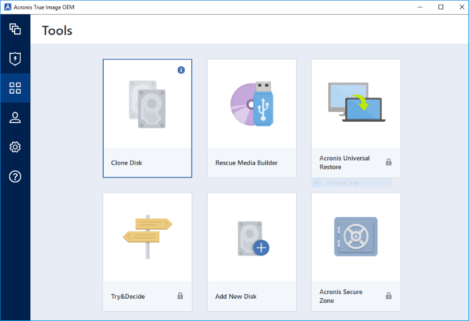Select the Tools grid sidebar icon

click(15, 88)
